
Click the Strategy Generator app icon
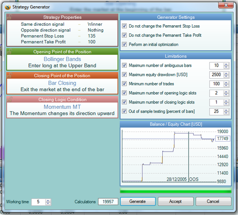tap(8, 7)
